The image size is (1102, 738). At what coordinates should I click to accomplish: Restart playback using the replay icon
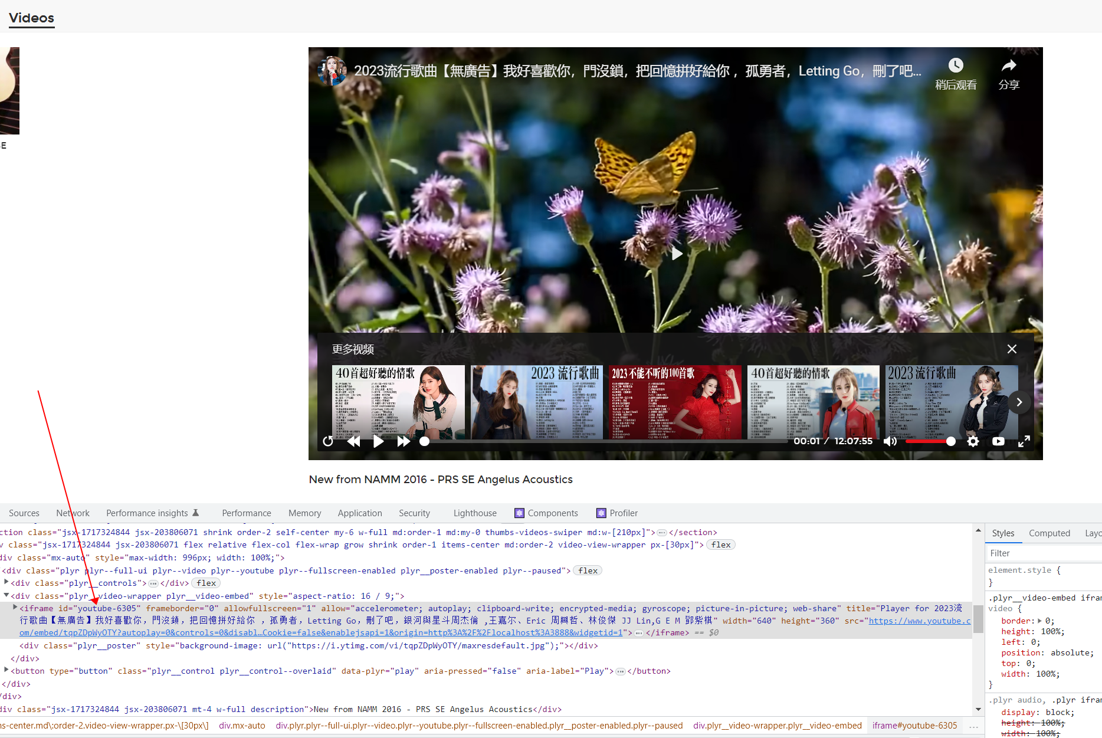point(328,441)
